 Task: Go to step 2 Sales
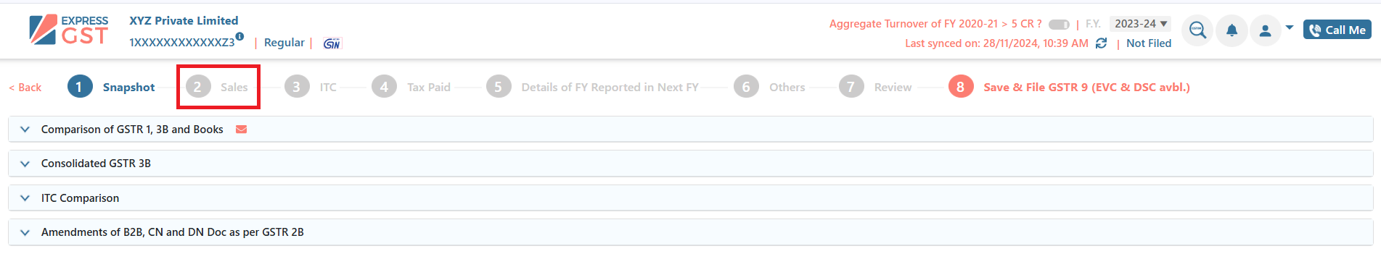218,87
